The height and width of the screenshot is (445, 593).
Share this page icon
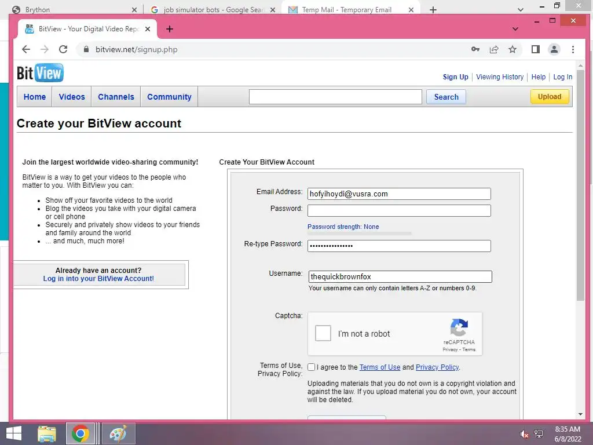tap(494, 49)
